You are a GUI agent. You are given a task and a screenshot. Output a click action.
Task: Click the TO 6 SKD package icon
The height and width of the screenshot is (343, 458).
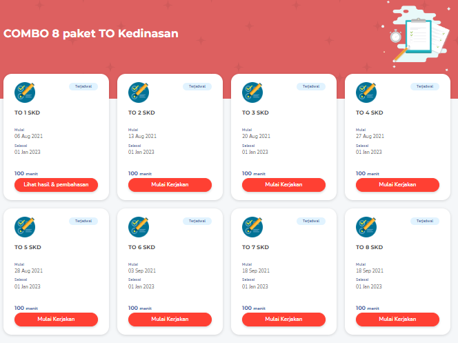pos(139,226)
